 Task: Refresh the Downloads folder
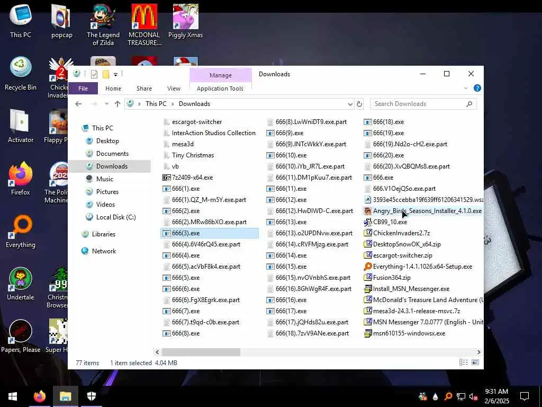359,104
